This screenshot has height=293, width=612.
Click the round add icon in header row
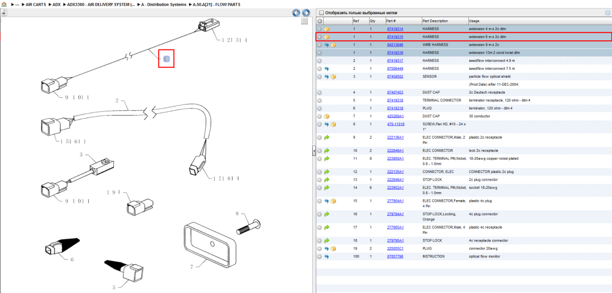tap(319, 21)
